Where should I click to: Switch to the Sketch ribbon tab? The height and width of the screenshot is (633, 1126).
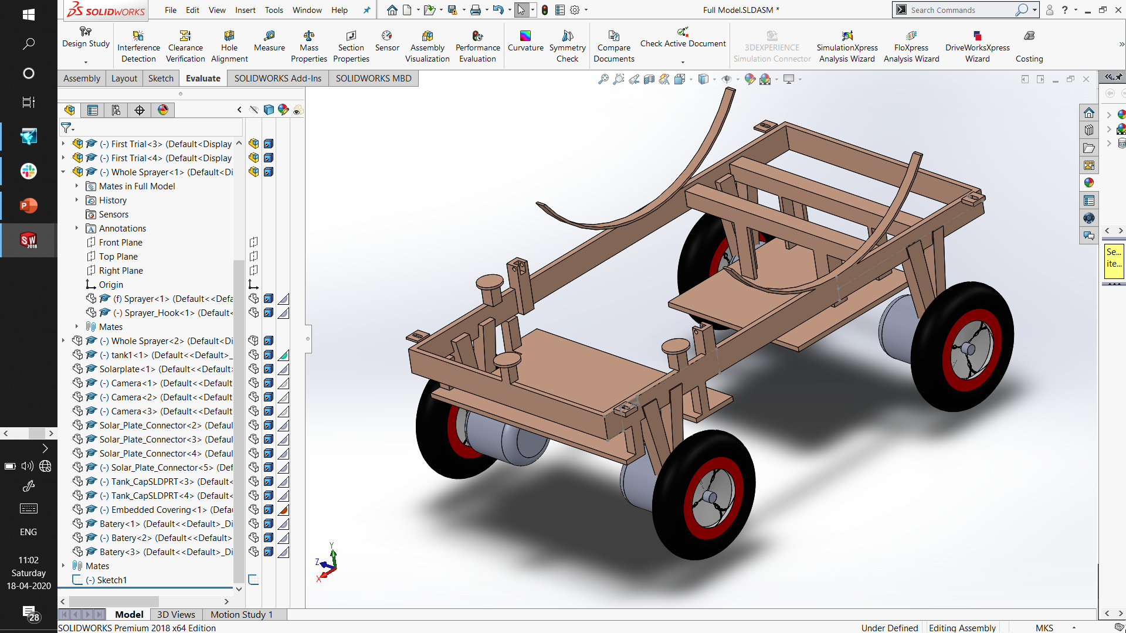tap(161, 79)
